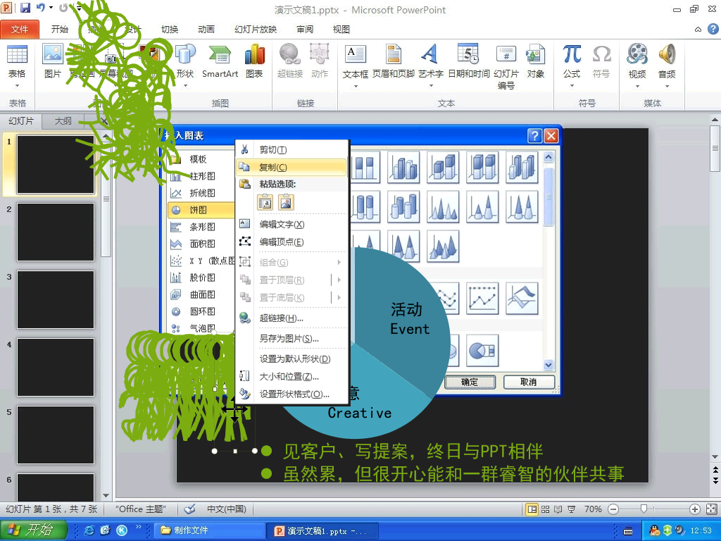Insert an 对象 object
Viewport: 721px width, 541px height.
pyautogui.click(x=535, y=62)
